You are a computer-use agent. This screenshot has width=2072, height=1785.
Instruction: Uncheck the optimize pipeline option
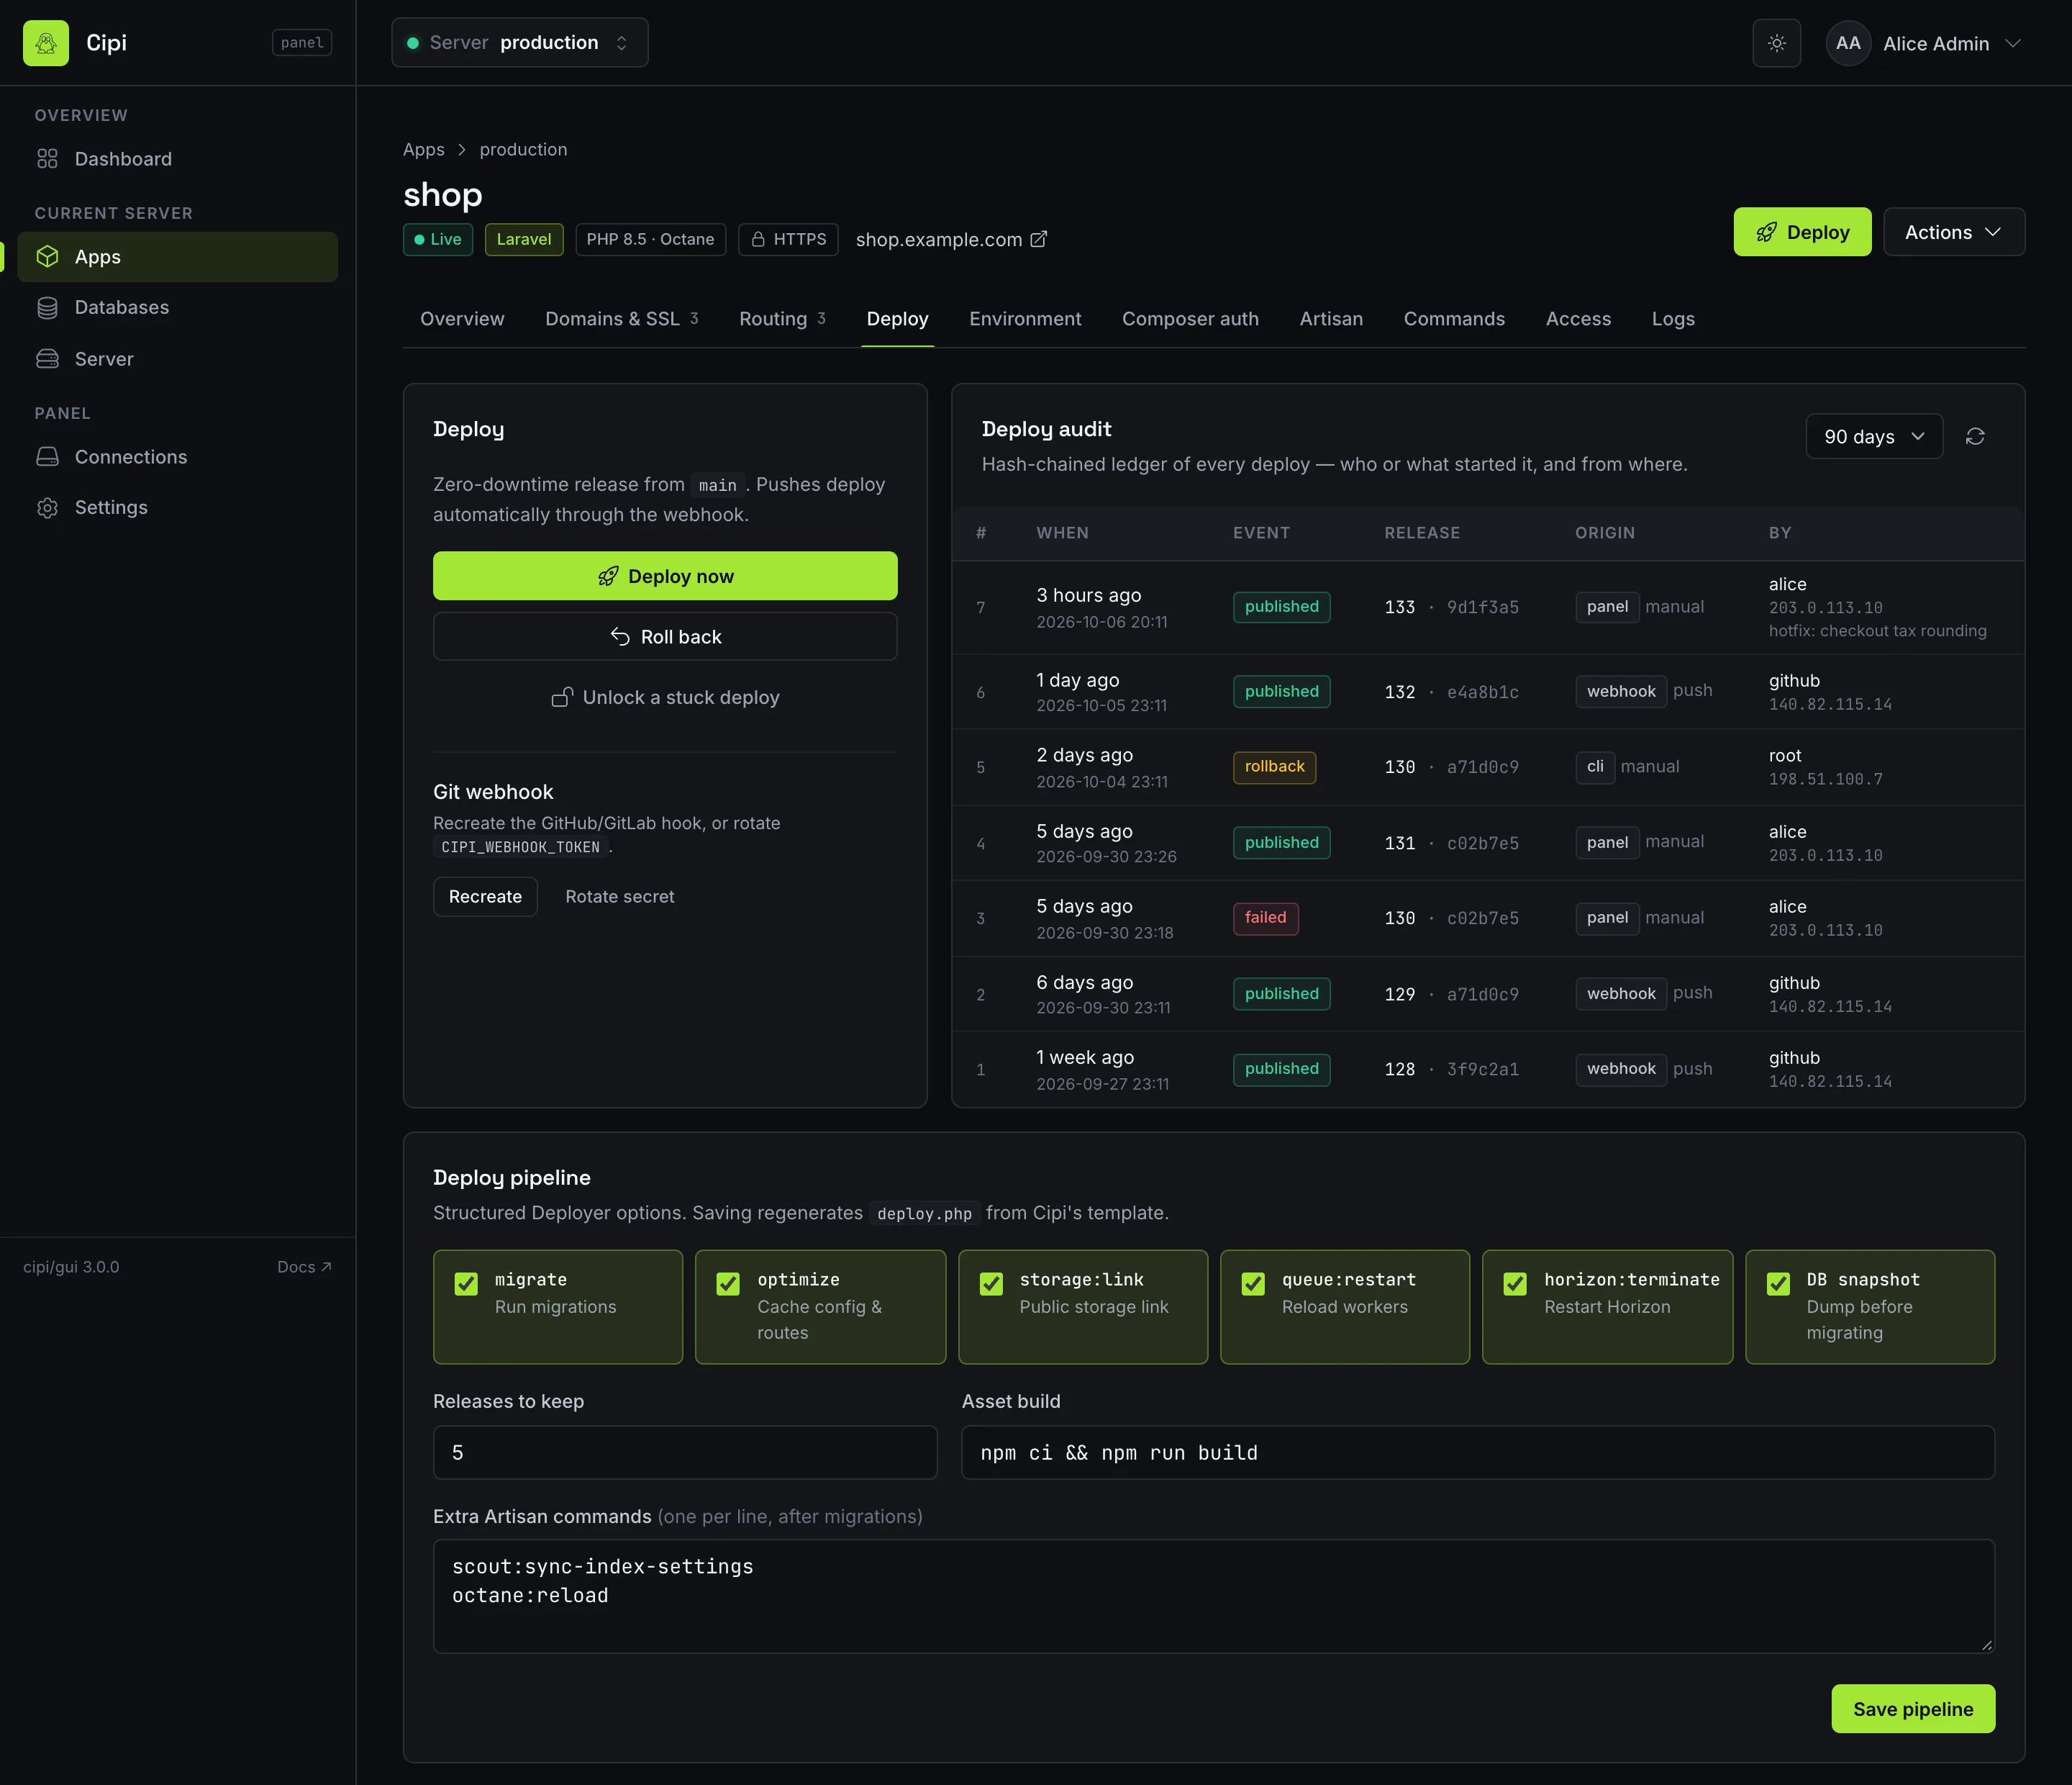[728, 1283]
